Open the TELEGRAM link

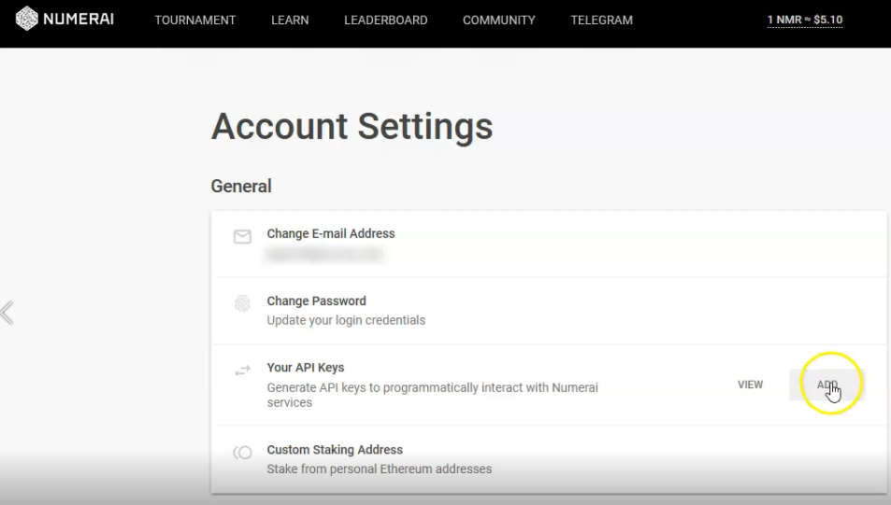click(601, 20)
